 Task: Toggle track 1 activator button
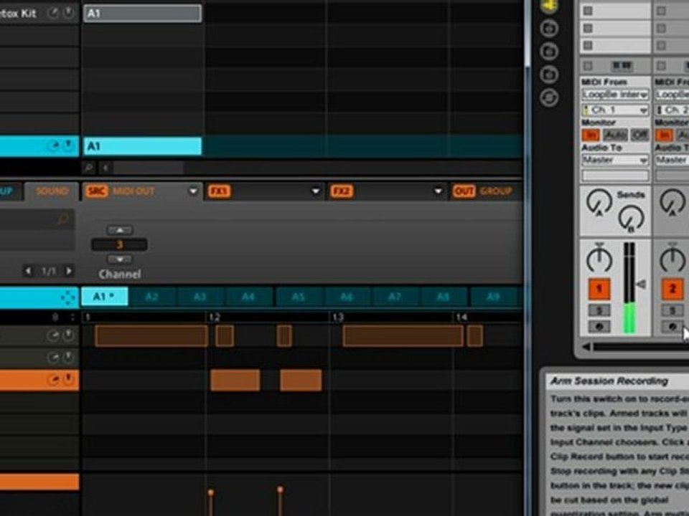point(599,290)
